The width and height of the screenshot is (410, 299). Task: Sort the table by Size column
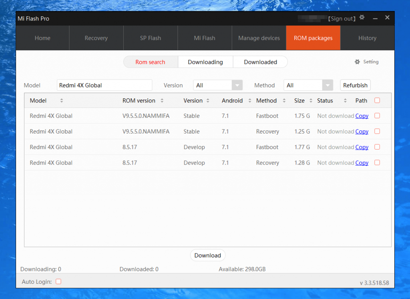tap(311, 101)
